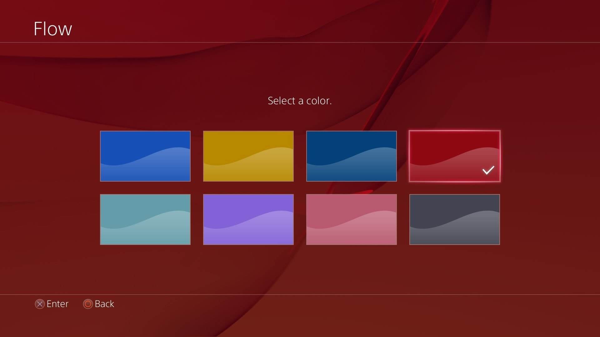Click the highlighted red theme preview tile
This screenshot has height=337, width=600.
[454, 156]
